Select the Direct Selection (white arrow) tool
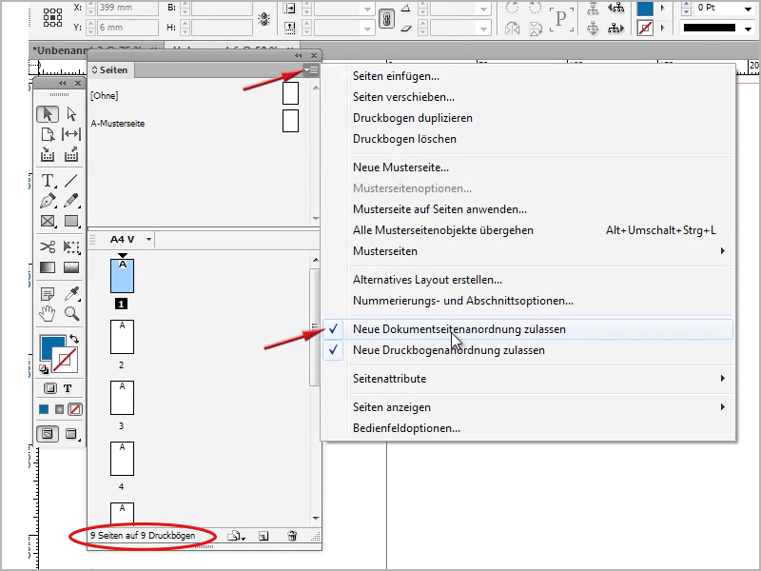Screen dimensions: 761x571 pyautogui.click(x=71, y=114)
